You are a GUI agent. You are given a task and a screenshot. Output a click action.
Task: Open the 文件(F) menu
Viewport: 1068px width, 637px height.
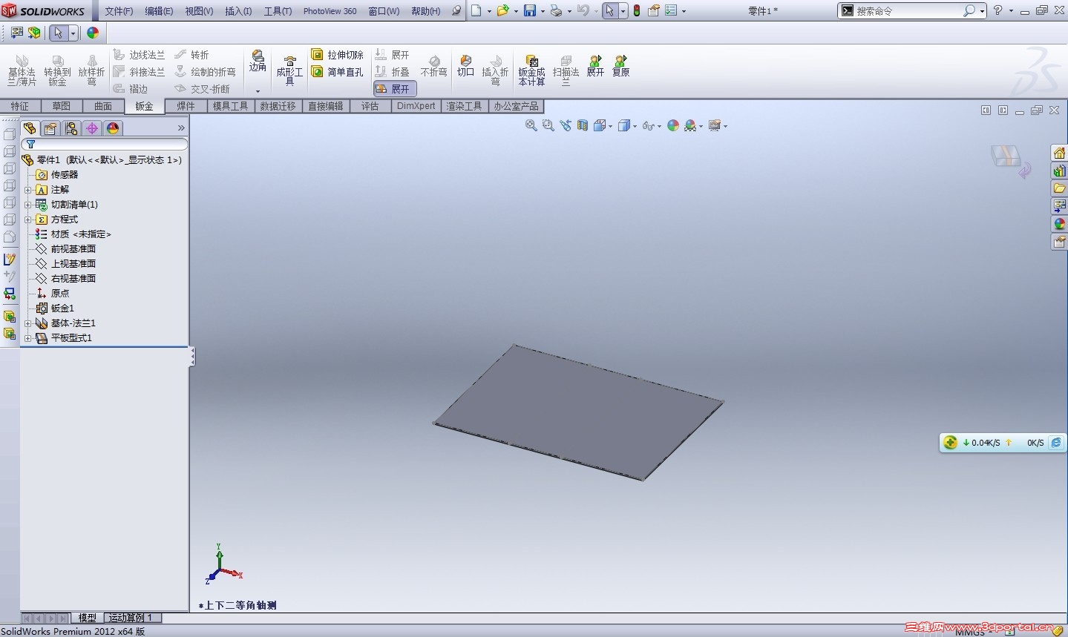coord(119,11)
